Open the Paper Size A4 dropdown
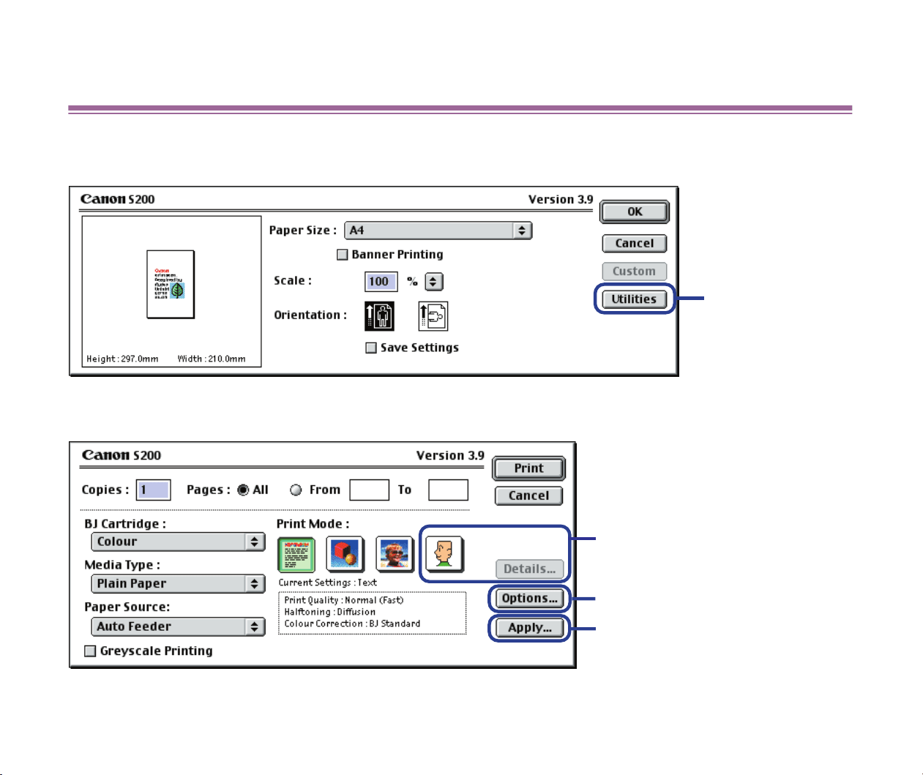Screen dimensions: 923x775 438,231
